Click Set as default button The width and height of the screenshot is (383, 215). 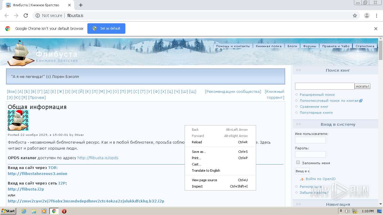point(106,29)
